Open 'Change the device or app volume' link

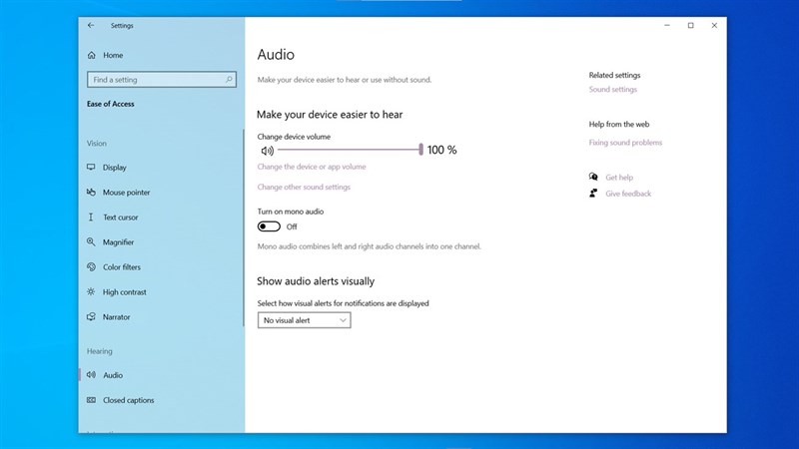[x=312, y=167]
